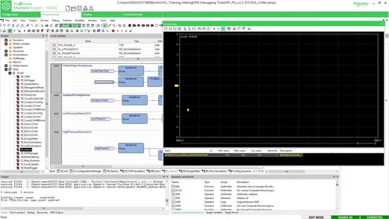Click the Paste clipboard icon

tap(22, 26)
